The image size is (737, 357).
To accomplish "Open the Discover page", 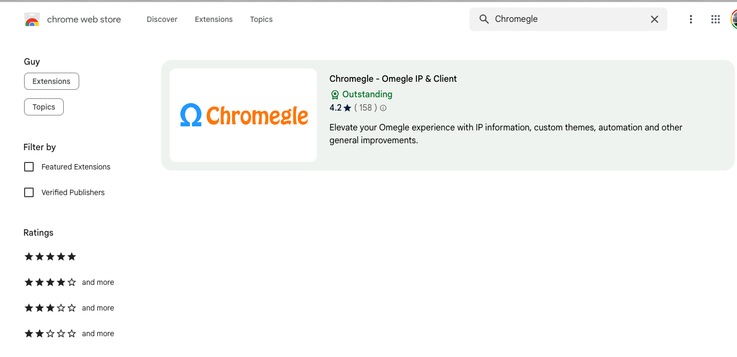I will click(162, 19).
